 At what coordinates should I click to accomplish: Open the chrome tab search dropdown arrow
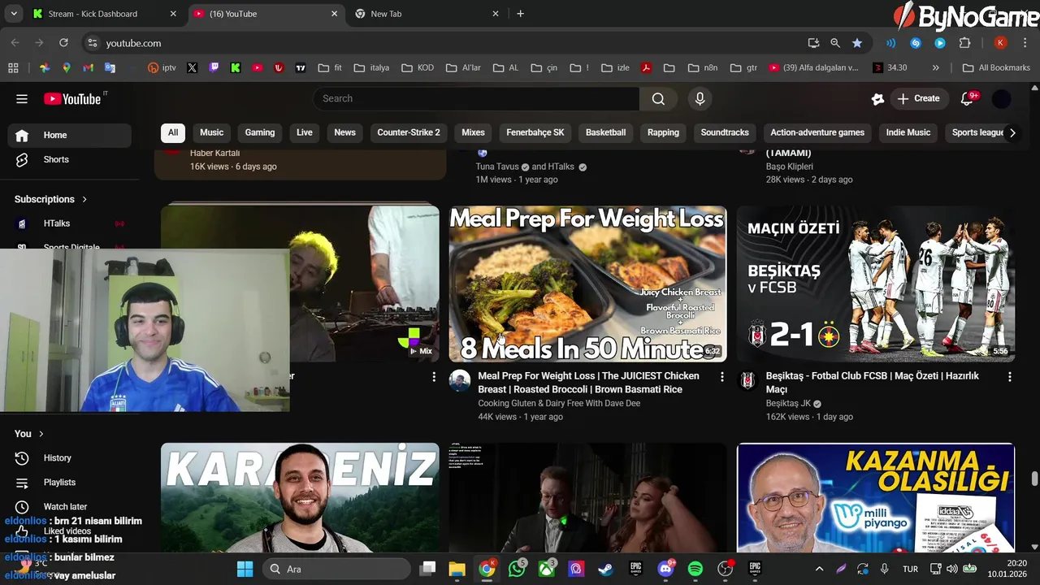(x=14, y=14)
